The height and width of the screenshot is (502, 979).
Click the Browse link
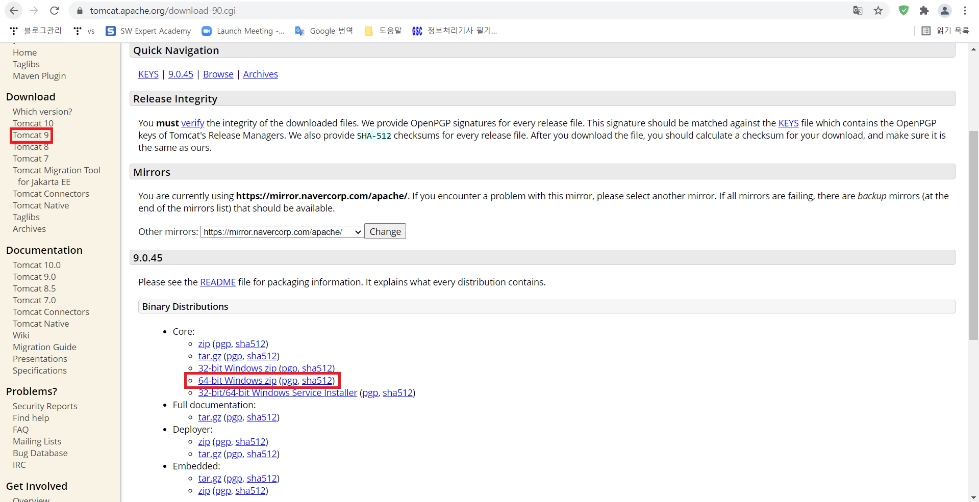(x=218, y=74)
